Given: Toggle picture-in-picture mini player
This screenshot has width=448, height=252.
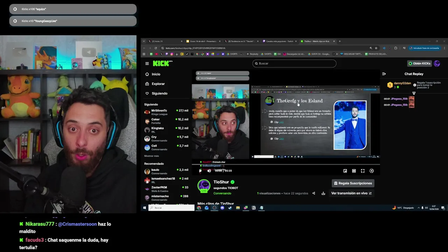Looking at the screenshot, I should click(345, 171).
